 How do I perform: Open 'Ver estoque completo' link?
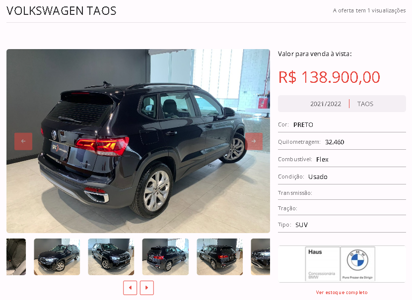[x=342, y=293]
